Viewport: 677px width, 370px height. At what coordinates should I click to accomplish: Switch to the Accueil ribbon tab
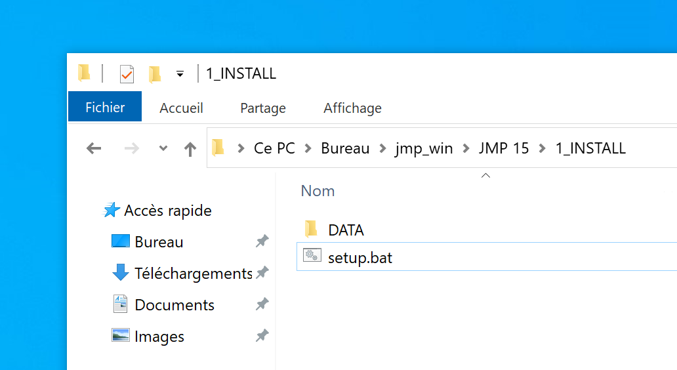[x=182, y=108]
